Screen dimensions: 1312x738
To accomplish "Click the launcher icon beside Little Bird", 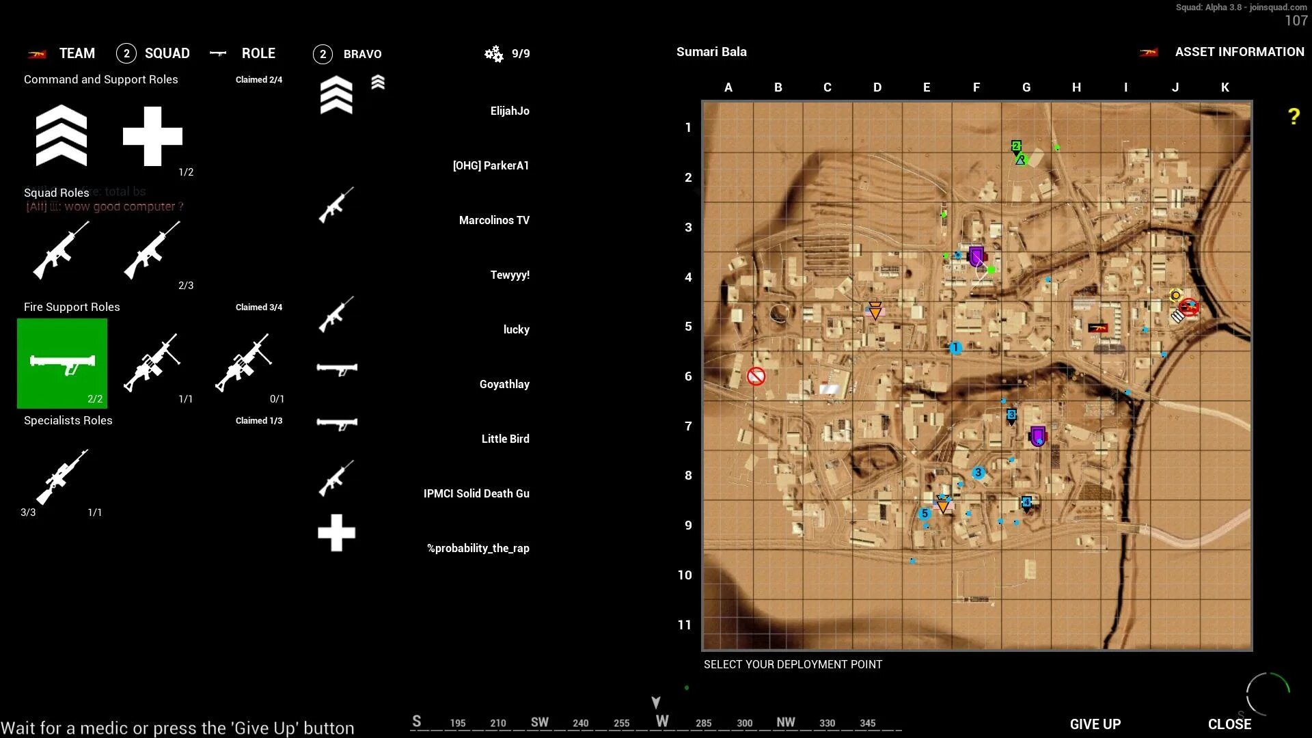I will pos(337,424).
